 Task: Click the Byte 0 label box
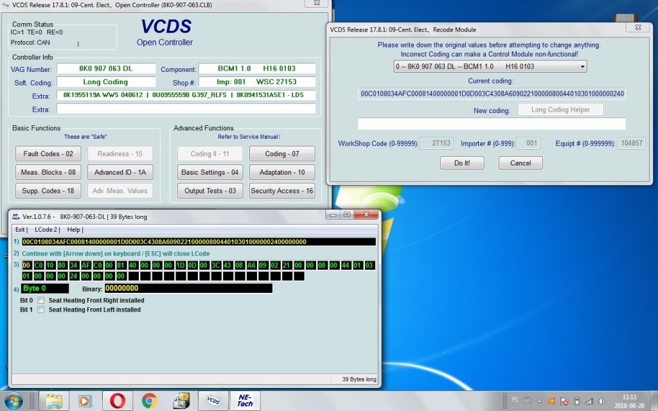[44, 288]
